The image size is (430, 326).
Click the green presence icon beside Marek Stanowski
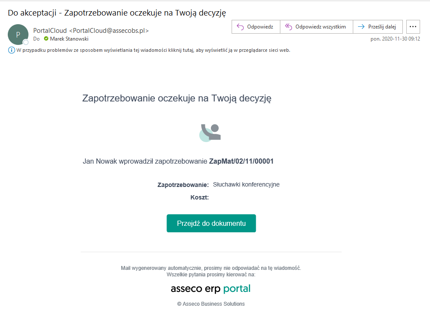pyautogui.click(x=46, y=39)
